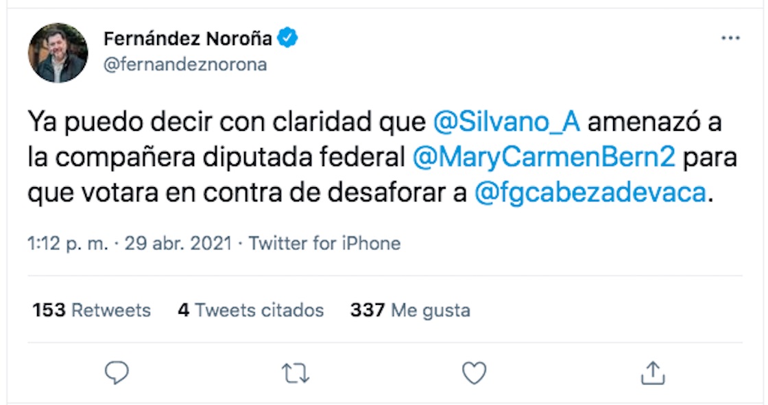Reply with the speech bubble icon

coord(117,372)
